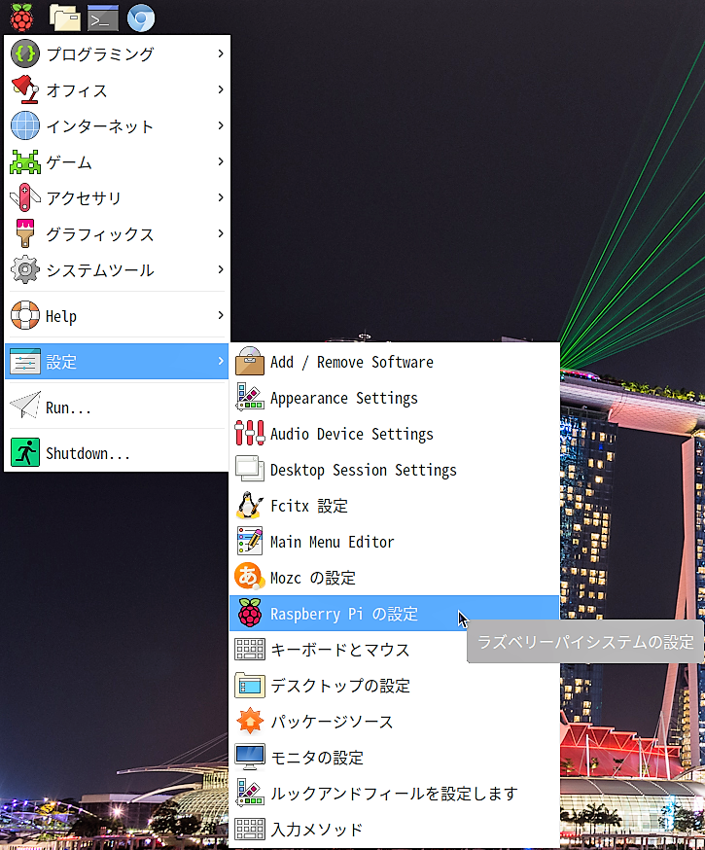Open キーボードとマウス settings

pyautogui.click(x=395, y=650)
